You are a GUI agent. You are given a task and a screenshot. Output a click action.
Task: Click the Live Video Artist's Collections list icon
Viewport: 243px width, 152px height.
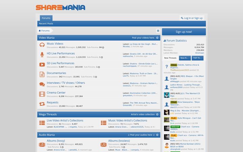pos(42,123)
